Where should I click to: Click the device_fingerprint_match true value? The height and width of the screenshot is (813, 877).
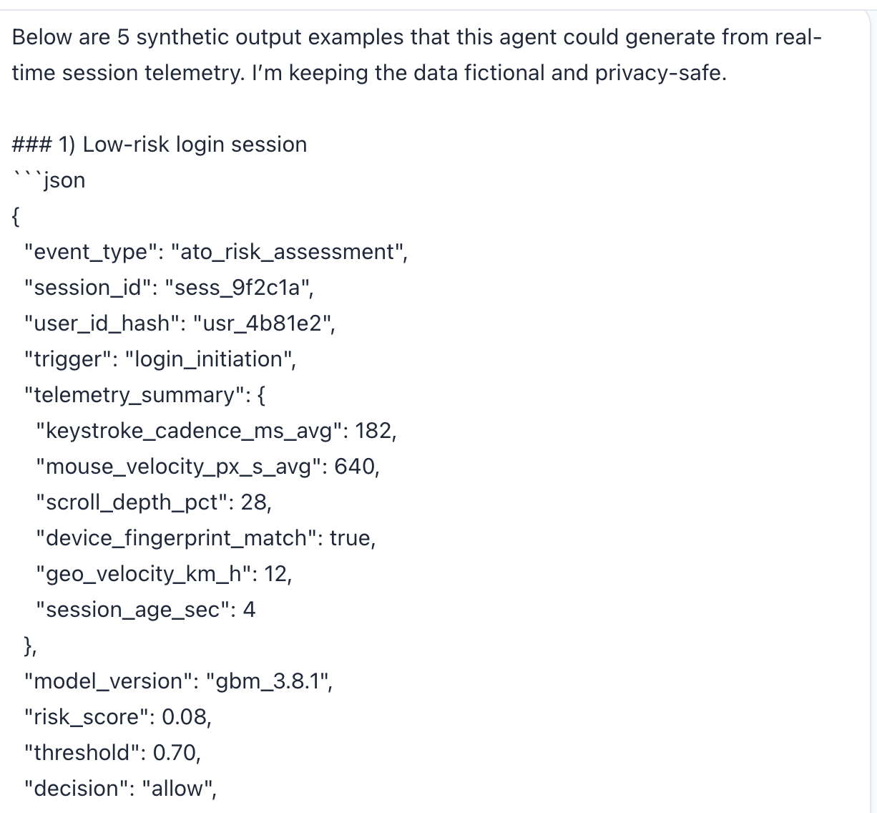tap(351, 538)
